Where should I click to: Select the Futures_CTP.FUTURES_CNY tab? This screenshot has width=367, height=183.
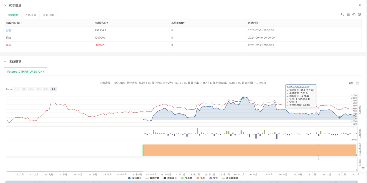click(x=26, y=72)
